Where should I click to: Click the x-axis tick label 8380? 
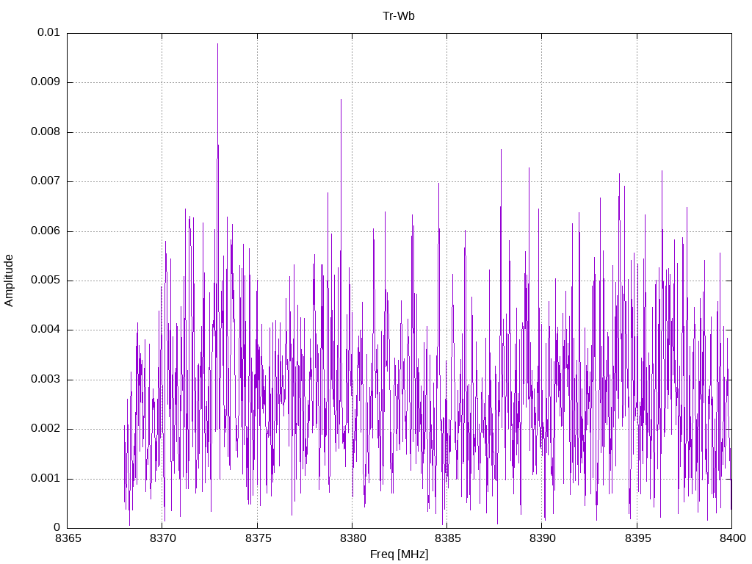pos(352,538)
